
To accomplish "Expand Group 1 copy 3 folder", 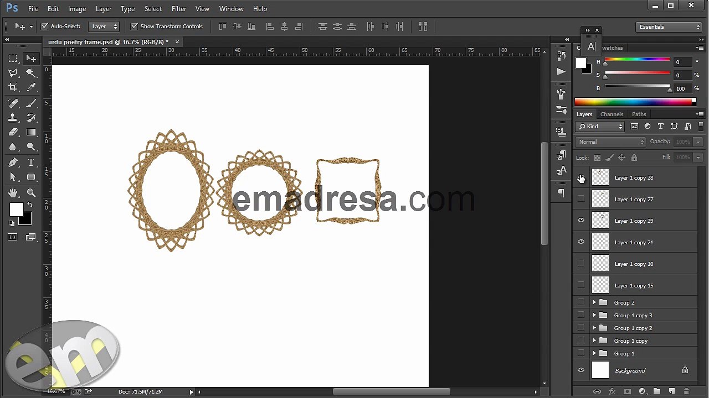I will click(594, 315).
